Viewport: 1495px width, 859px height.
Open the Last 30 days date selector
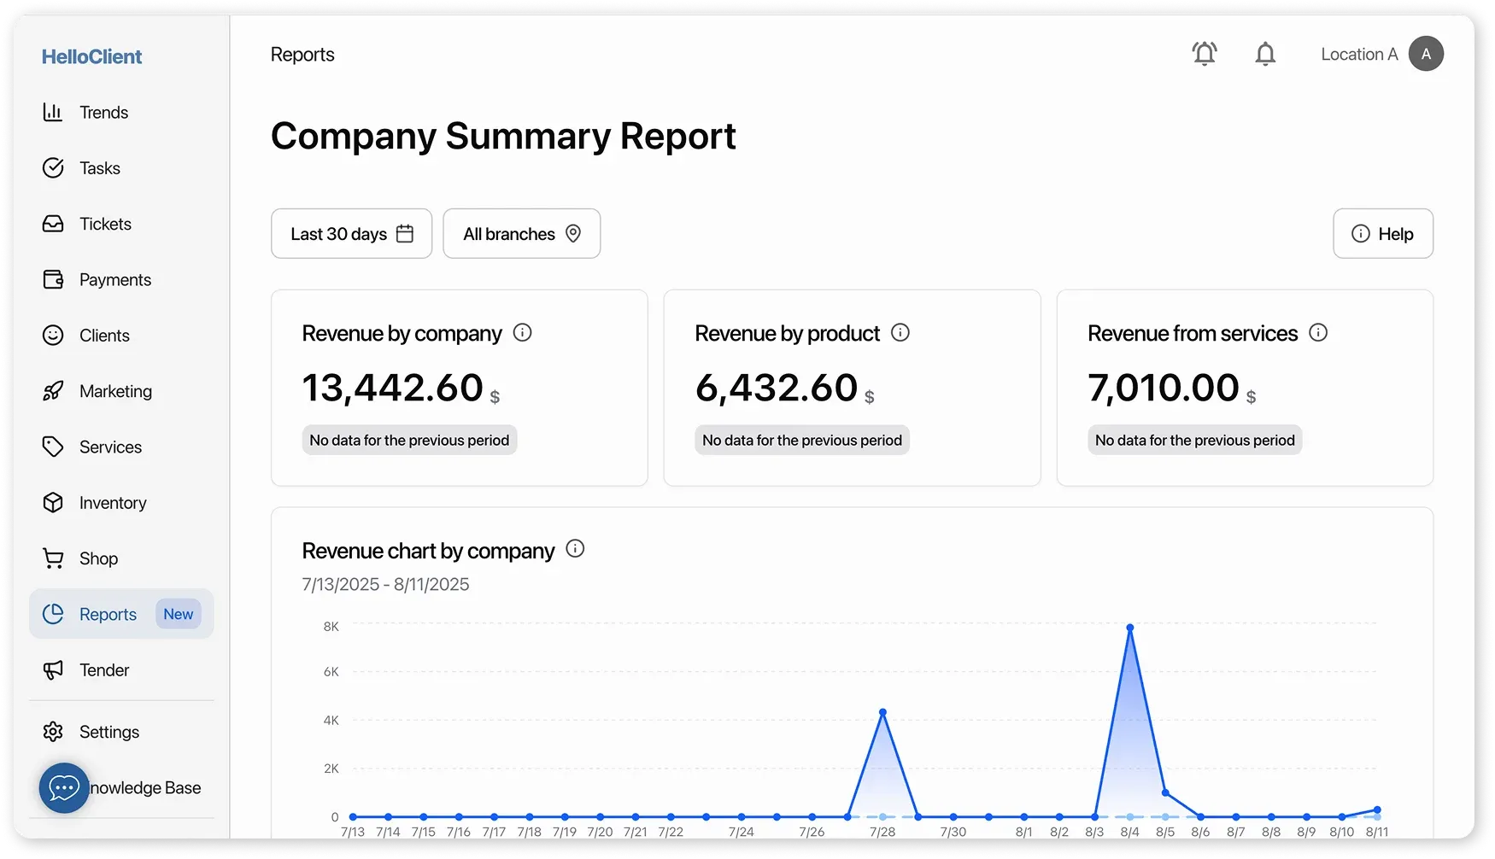click(x=350, y=233)
